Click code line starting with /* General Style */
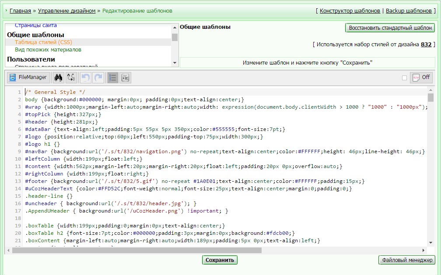This screenshot has width=441, height=275. [x=55, y=92]
